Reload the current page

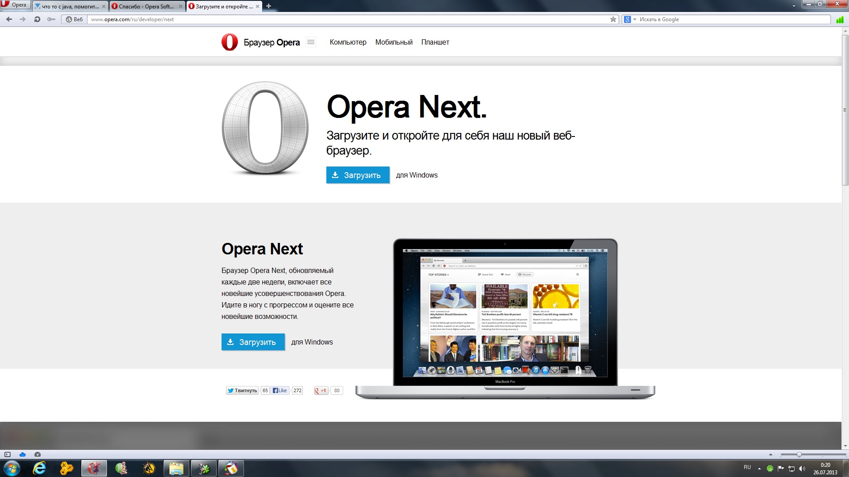(37, 19)
